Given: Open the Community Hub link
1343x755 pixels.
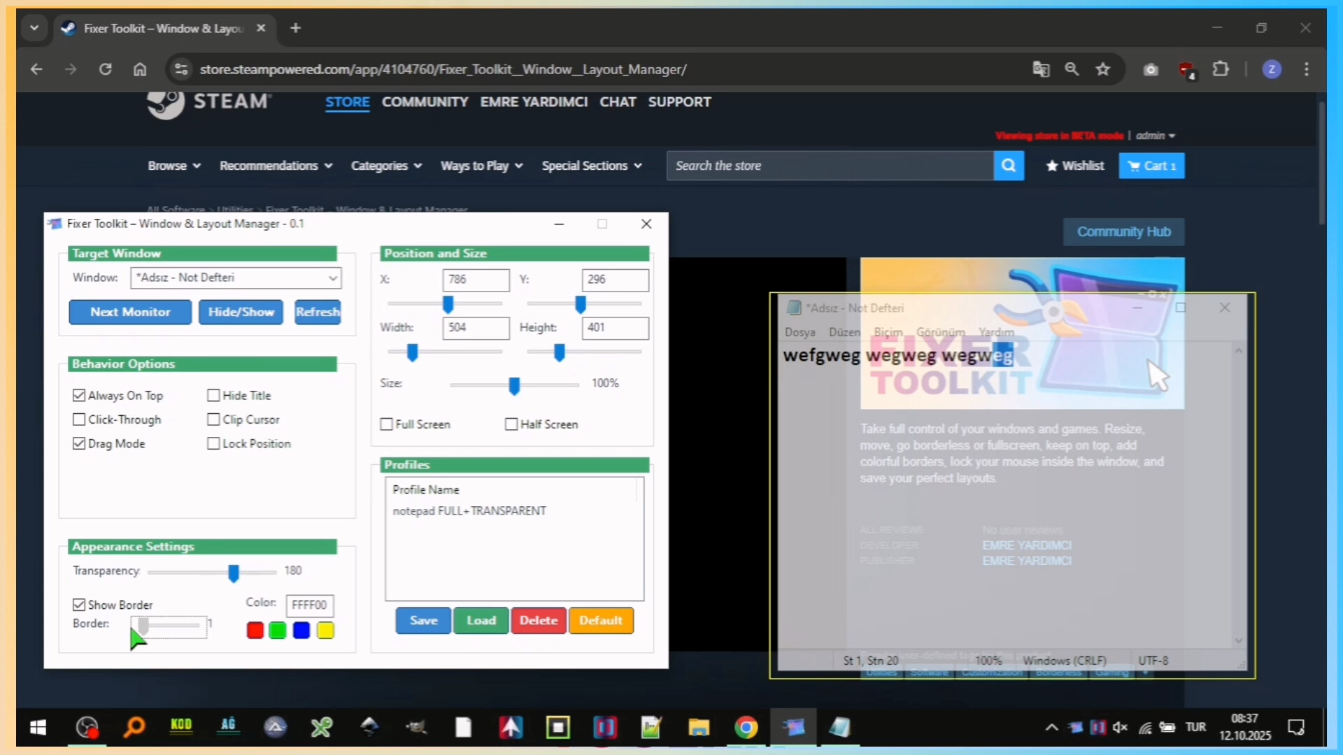Looking at the screenshot, I should coord(1123,231).
